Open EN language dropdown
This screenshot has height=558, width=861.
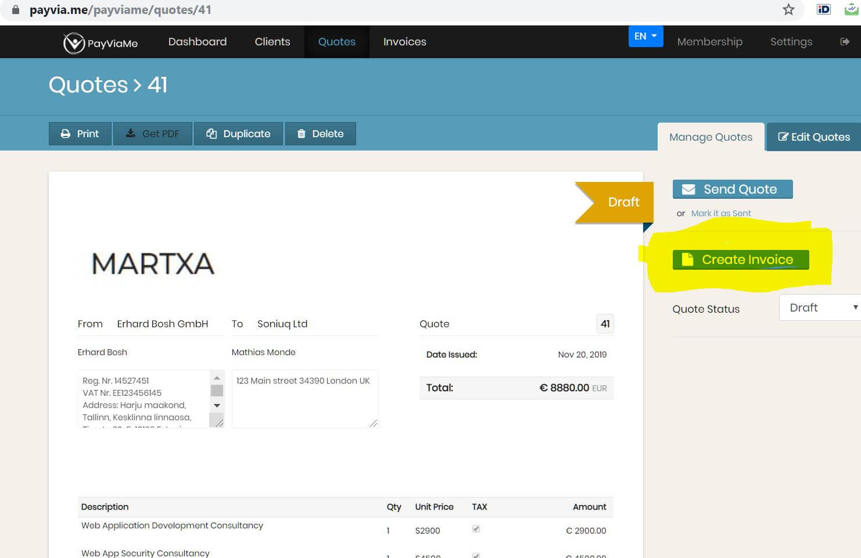[x=645, y=36]
